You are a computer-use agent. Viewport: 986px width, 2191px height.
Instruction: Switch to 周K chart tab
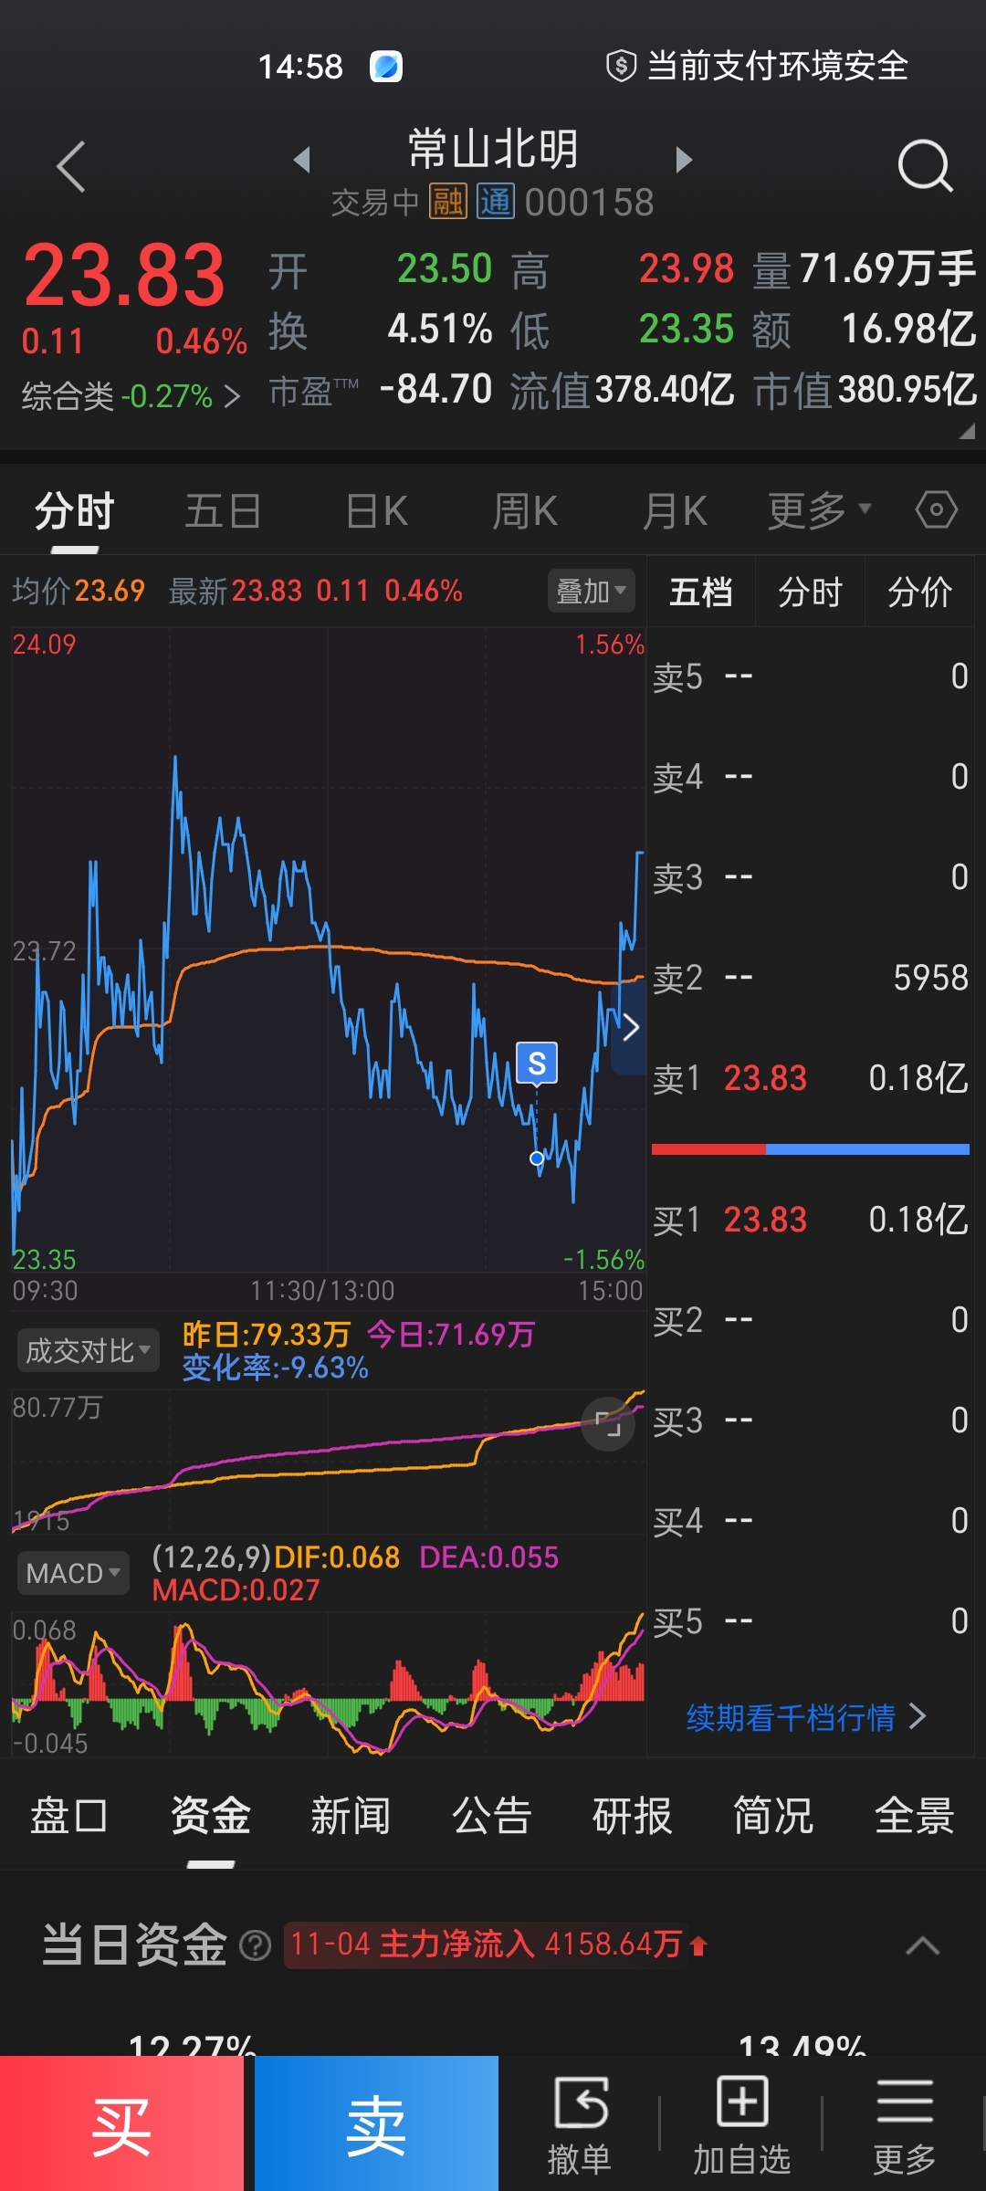[525, 511]
